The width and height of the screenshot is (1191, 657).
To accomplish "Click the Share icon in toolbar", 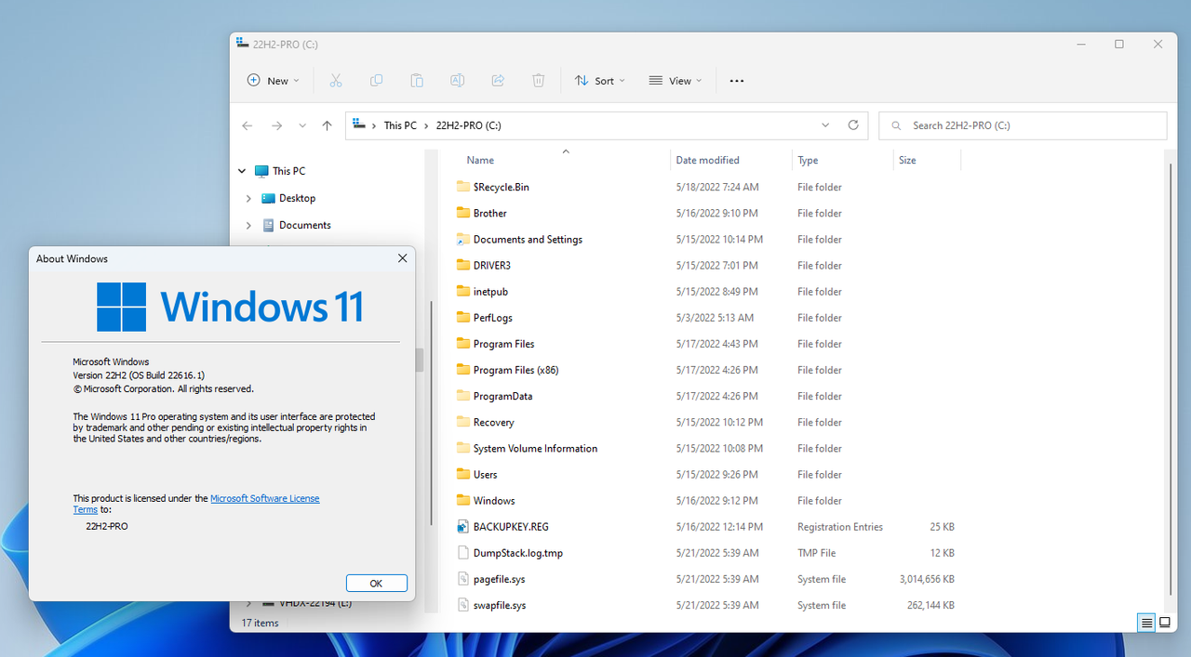I will (498, 81).
